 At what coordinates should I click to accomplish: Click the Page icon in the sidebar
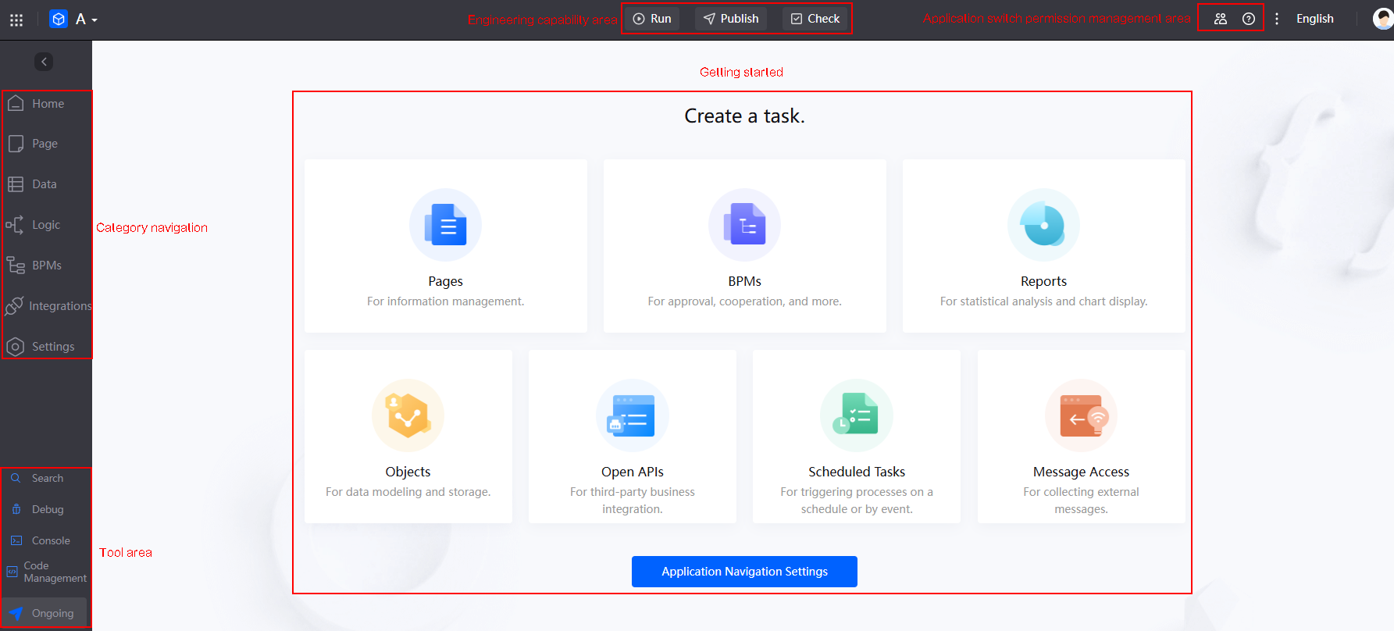coord(16,144)
